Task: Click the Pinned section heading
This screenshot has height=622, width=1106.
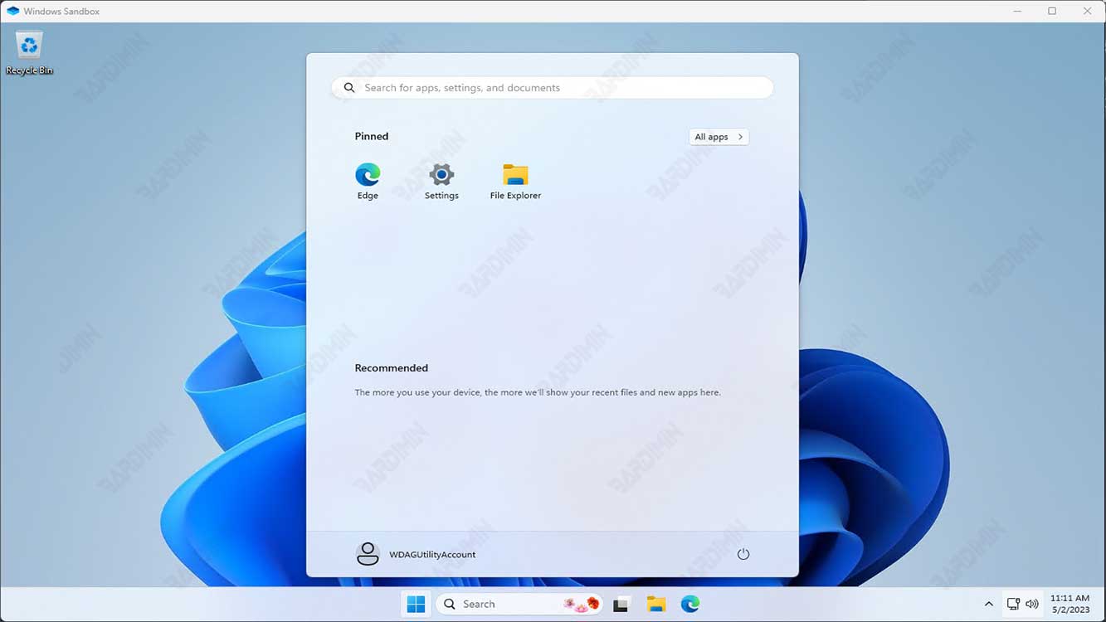Action: (x=371, y=136)
